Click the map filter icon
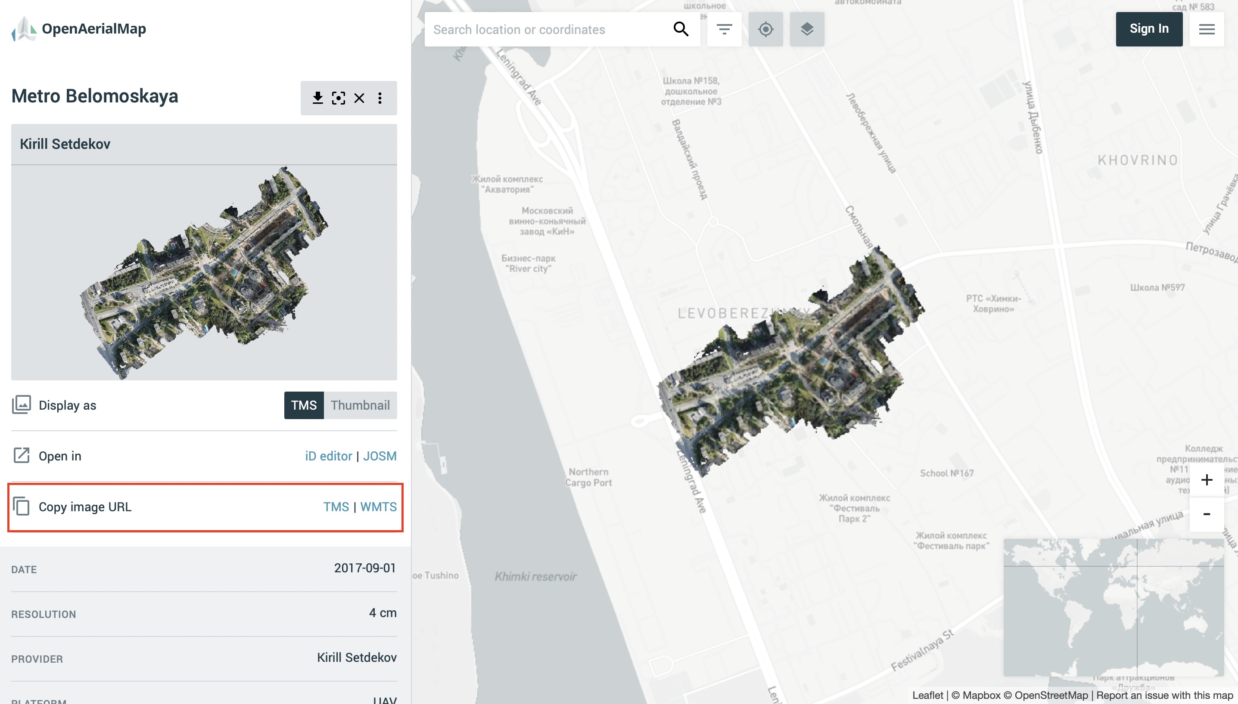 724,29
